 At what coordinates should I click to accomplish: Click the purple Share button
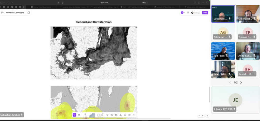(x=205, y=12)
